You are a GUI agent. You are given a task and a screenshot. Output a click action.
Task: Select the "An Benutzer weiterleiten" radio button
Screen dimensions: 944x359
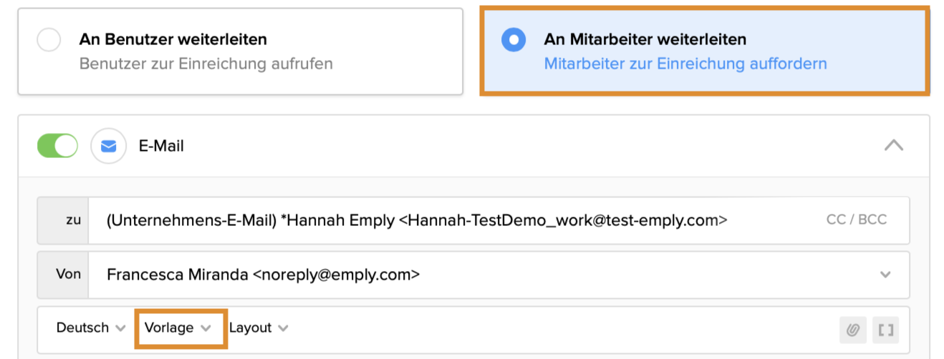pyautogui.click(x=49, y=40)
